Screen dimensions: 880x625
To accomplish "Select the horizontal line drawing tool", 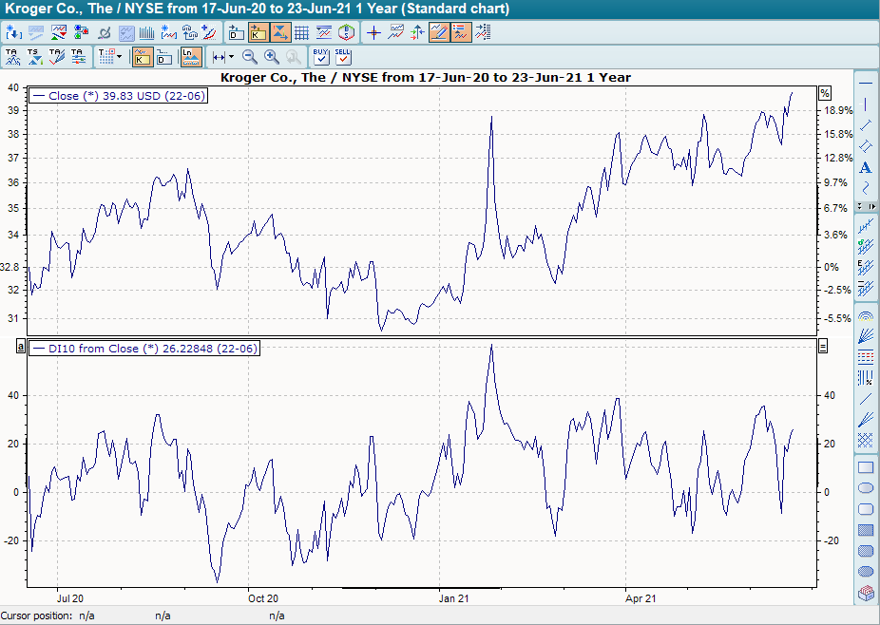I will [866, 83].
